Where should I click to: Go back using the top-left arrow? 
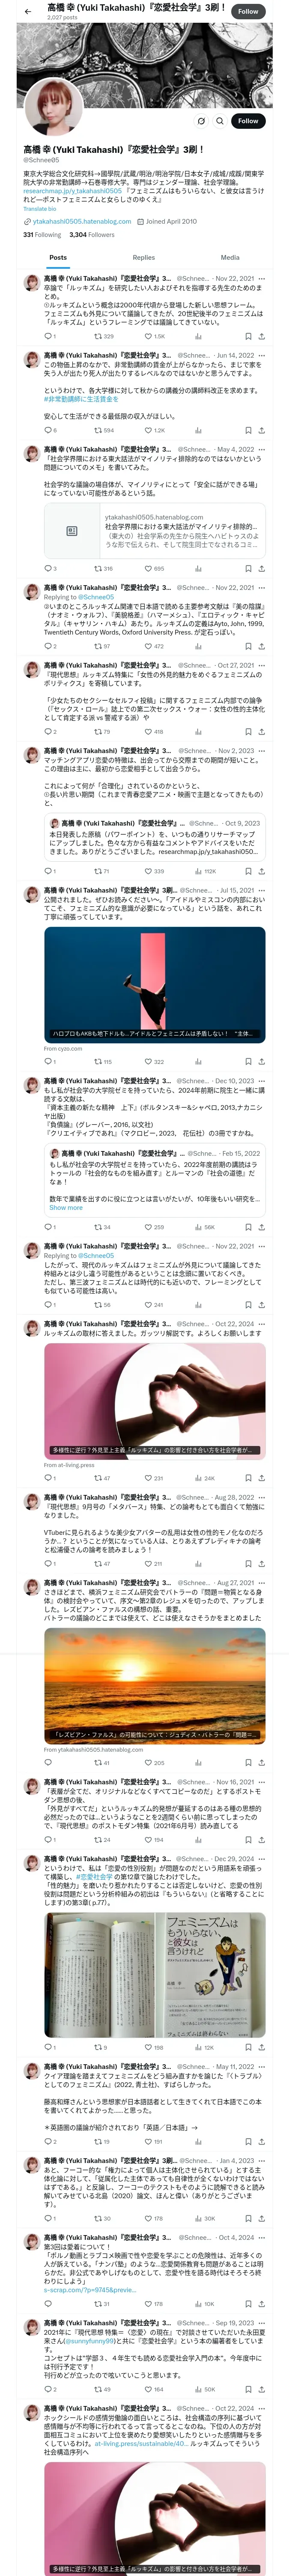tap(28, 12)
